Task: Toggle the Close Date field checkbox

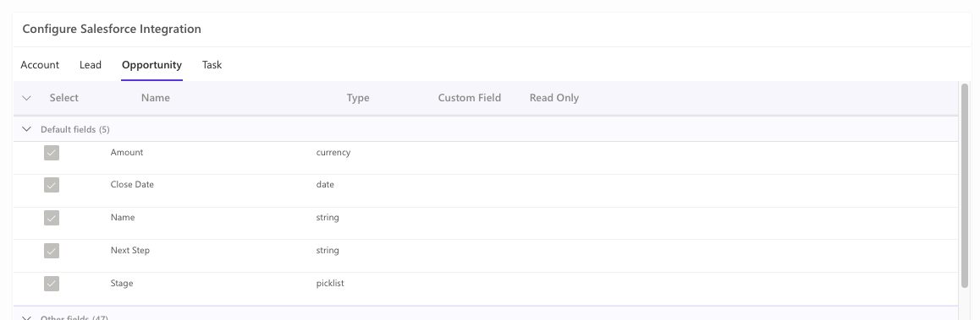Action: (52, 185)
